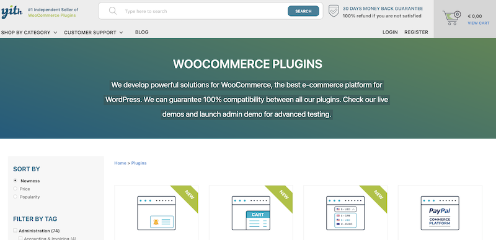Open the Blog menu item
Viewport: 496px width, 240px height.
click(x=142, y=32)
